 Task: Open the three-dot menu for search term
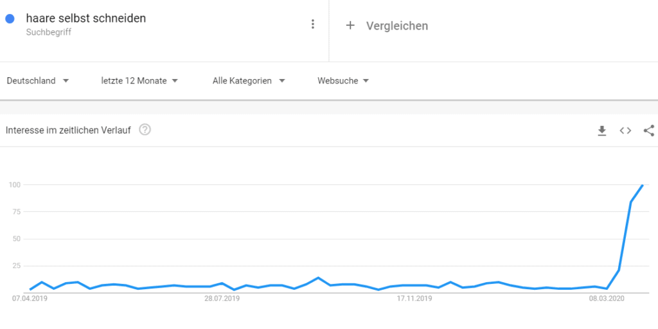[313, 24]
